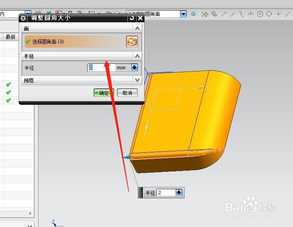
Task: Grab the floating 半径 box handle
Action: 140,192
